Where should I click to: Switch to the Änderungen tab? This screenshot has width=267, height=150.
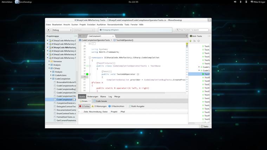coord(93,97)
